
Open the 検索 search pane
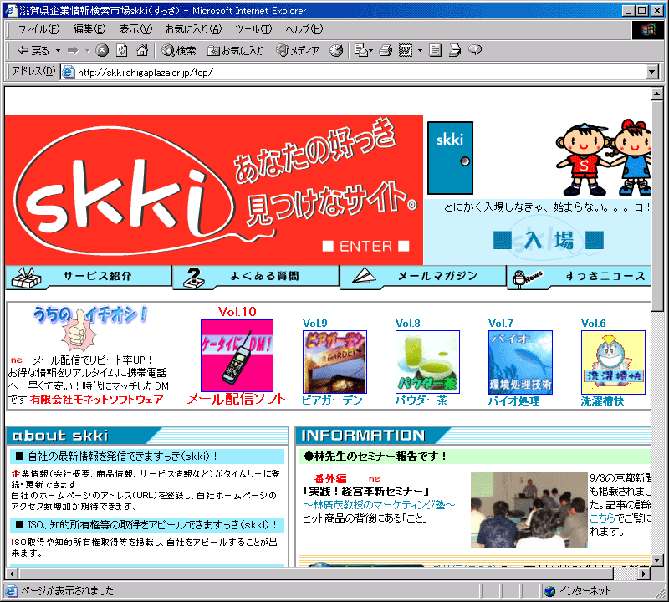179,51
